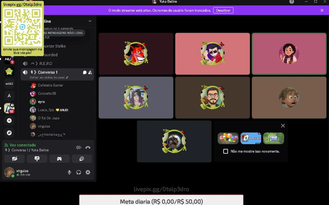Open chat bubble icon for Conversa 1
Image resolution: width=329 pixels, height=205 pixels.
click(x=85, y=72)
